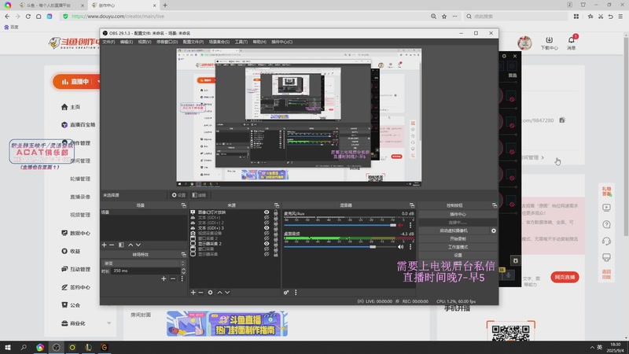The image size is (629, 354).
Task: Open the Docks menu in OBS
Action: click(167, 42)
